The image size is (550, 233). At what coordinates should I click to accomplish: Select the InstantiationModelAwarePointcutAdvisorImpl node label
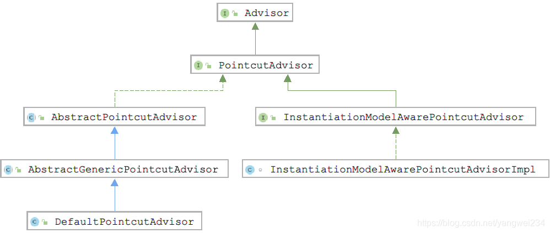point(403,170)
